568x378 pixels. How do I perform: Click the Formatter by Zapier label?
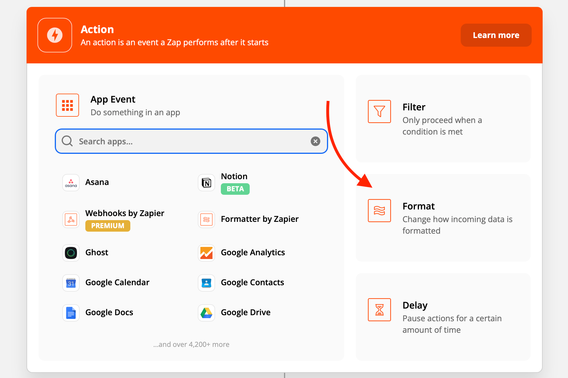[260, 219]
